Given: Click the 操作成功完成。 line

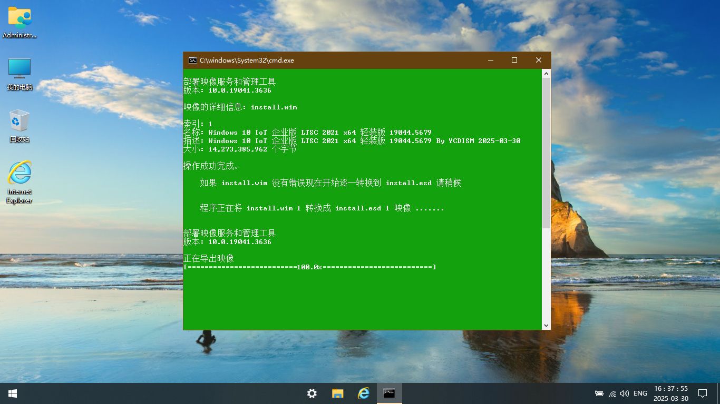Looking at the screenshot, I should pyautogui.click(x=211, y=166).
